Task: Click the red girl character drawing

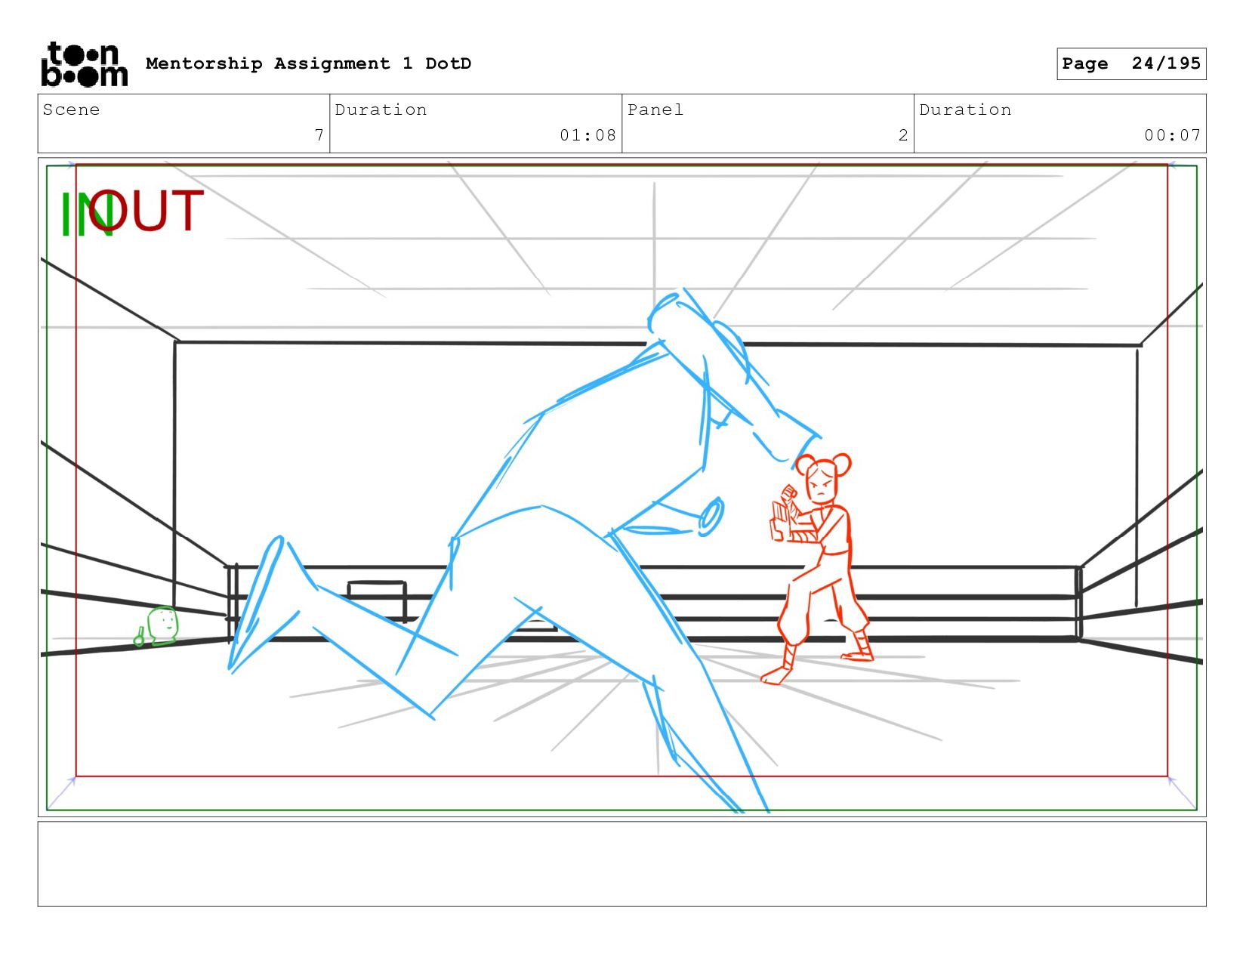Action: [x=816, y=568]
